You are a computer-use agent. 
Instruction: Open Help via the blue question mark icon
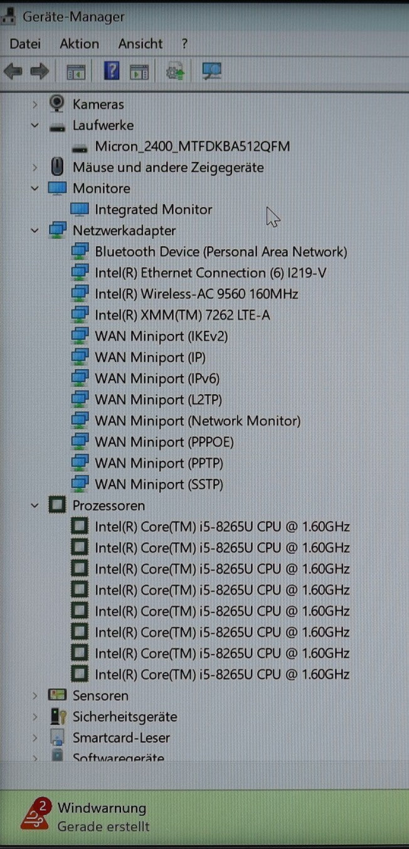112,71
